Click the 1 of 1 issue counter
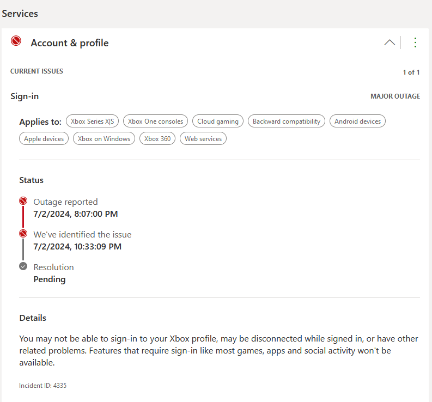The height and width of the screenshot is (402, 432). [411, 72]
